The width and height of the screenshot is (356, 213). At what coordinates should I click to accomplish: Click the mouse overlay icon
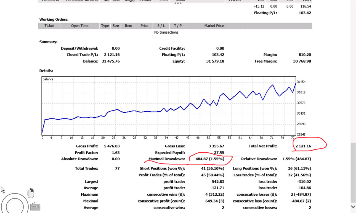(x=31, y=193)
